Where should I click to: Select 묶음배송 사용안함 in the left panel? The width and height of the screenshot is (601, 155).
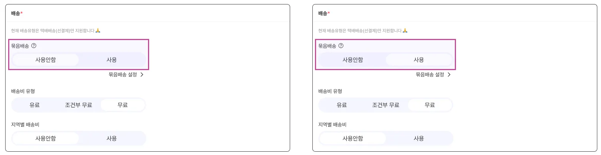pyautogui.click(x=46, y=60)
